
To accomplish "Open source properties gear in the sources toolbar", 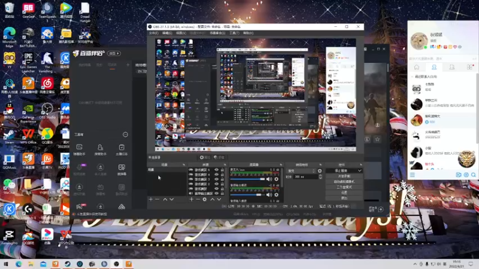I will coord(205,199).
